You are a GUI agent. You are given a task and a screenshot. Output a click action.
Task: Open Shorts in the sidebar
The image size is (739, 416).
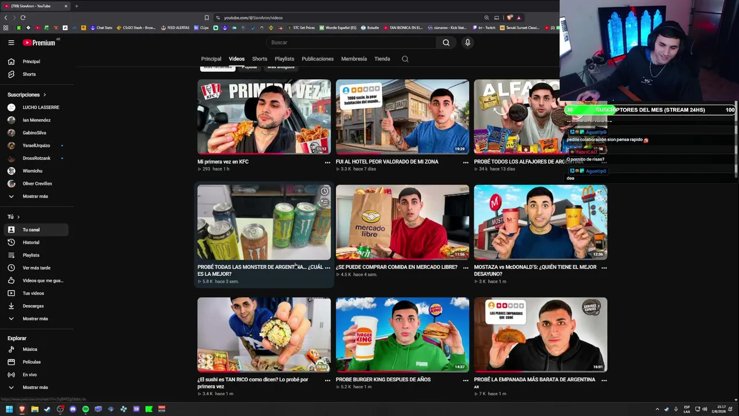(x=35, y=75)
